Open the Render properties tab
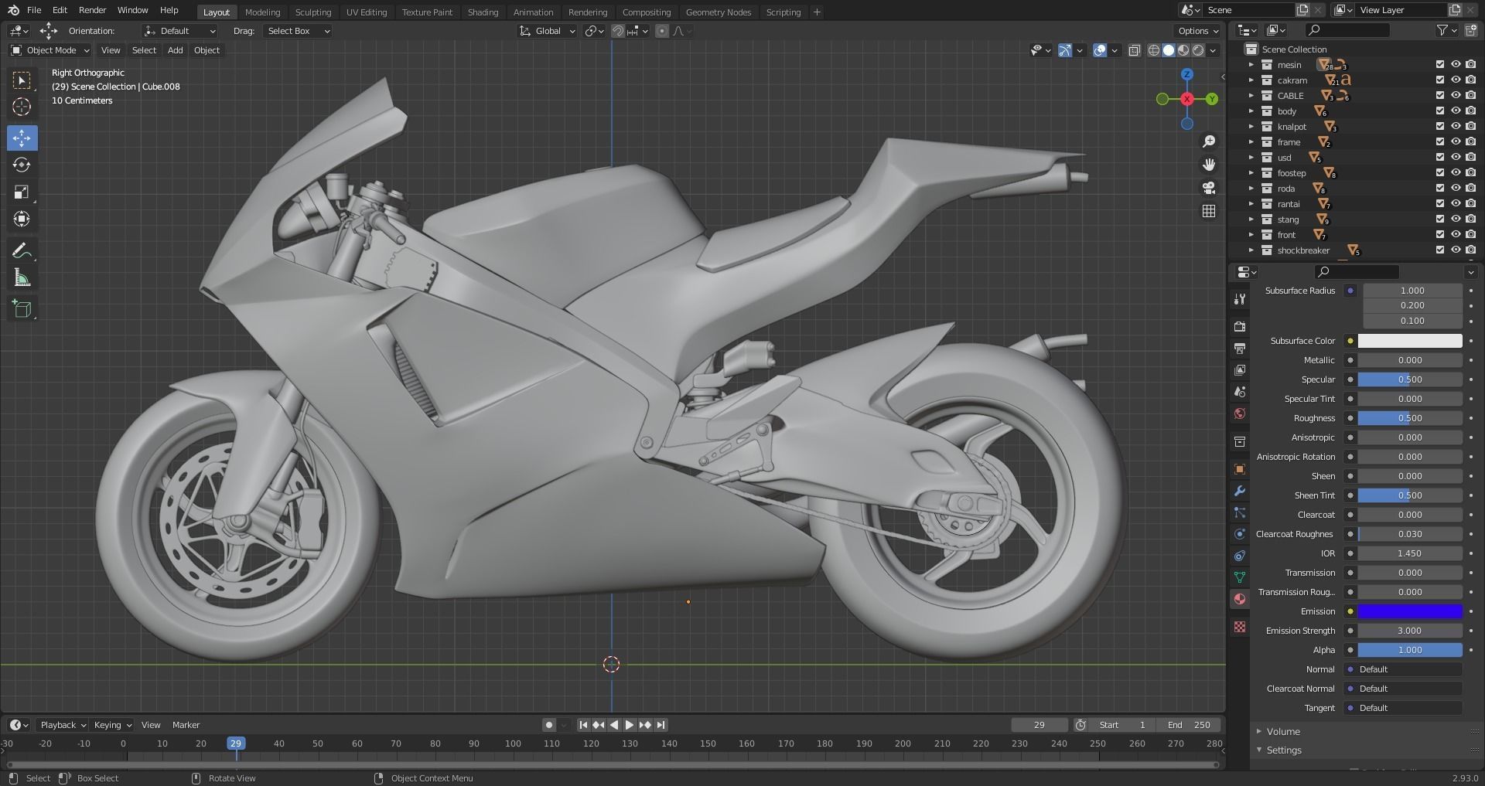This screenshot has height=786, width=1485. (1240, 327)
